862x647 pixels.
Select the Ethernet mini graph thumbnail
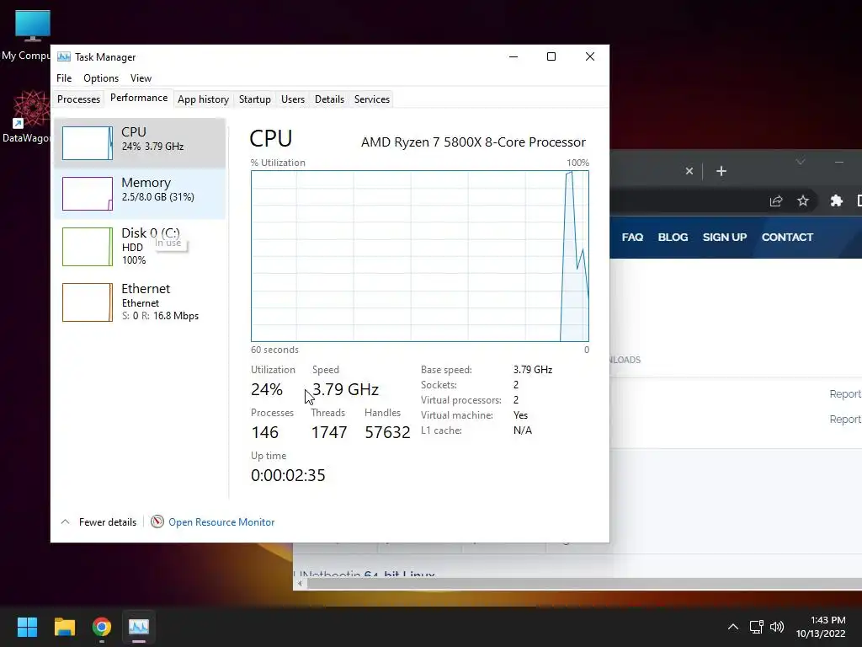(88, 302)
